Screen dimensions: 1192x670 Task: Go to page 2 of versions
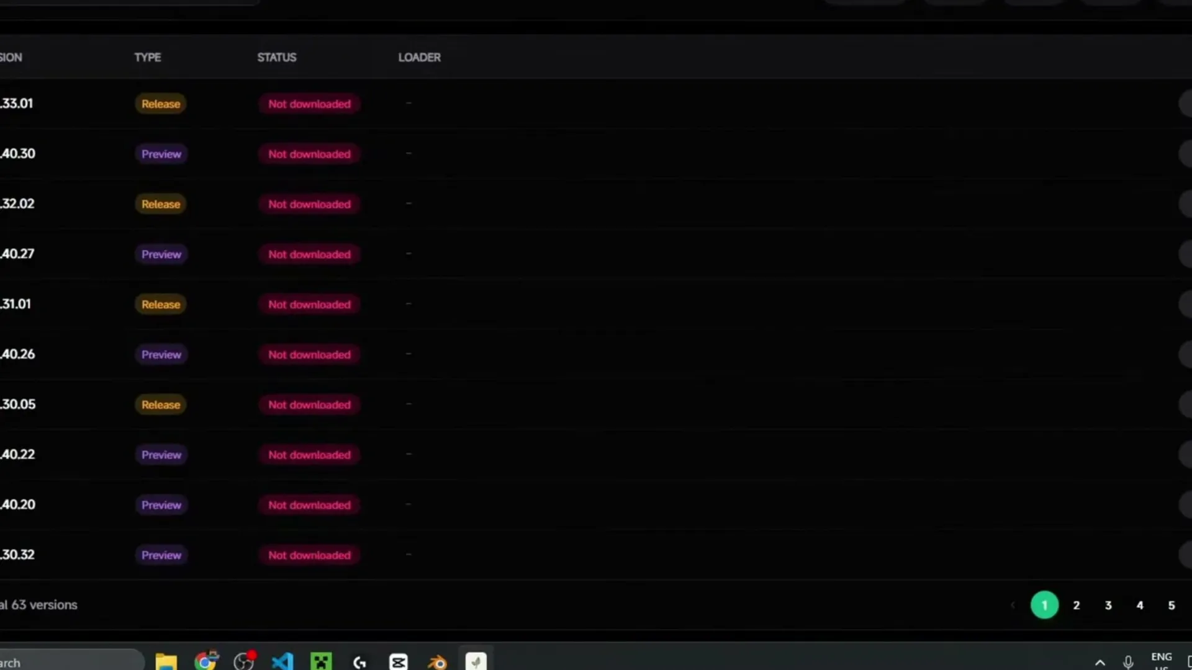pos(1077,605)
